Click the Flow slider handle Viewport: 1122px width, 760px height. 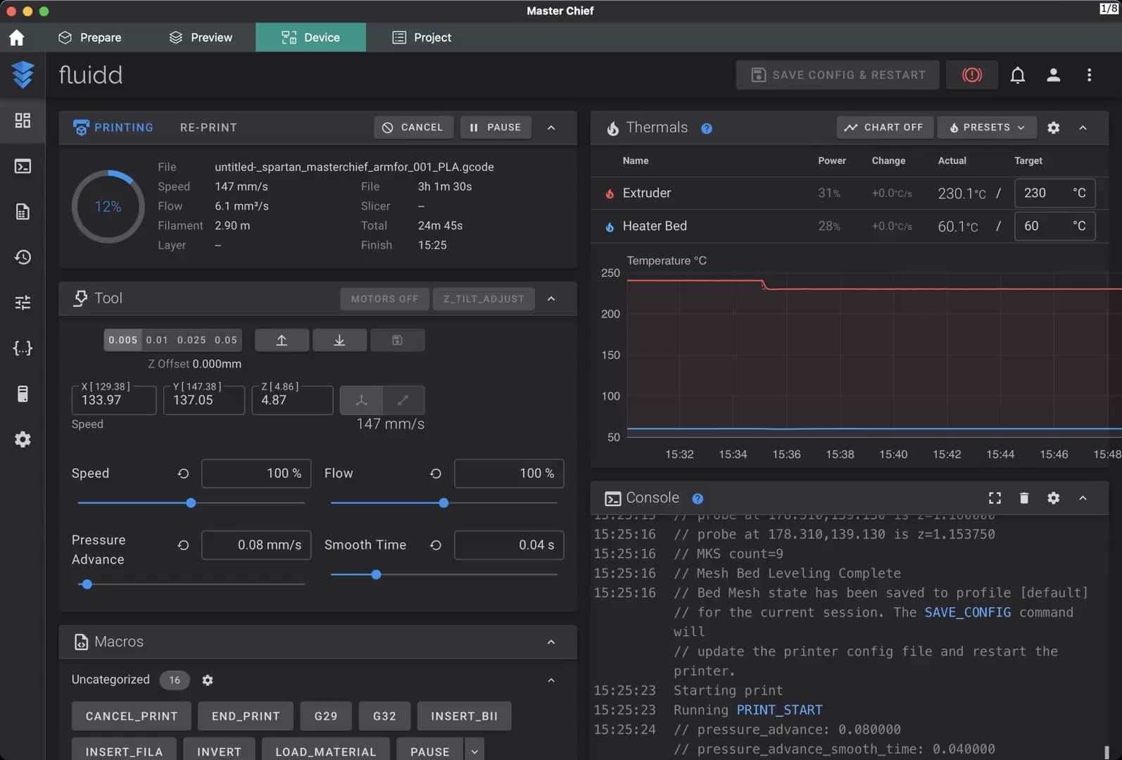[443, 503]
